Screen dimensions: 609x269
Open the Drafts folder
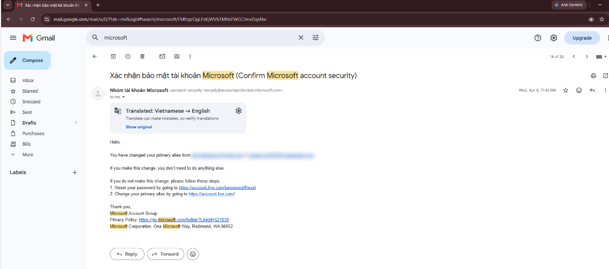29,123
